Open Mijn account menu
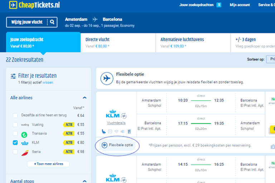The width and height of the screenshot is (275, 183). coord(240,5)
